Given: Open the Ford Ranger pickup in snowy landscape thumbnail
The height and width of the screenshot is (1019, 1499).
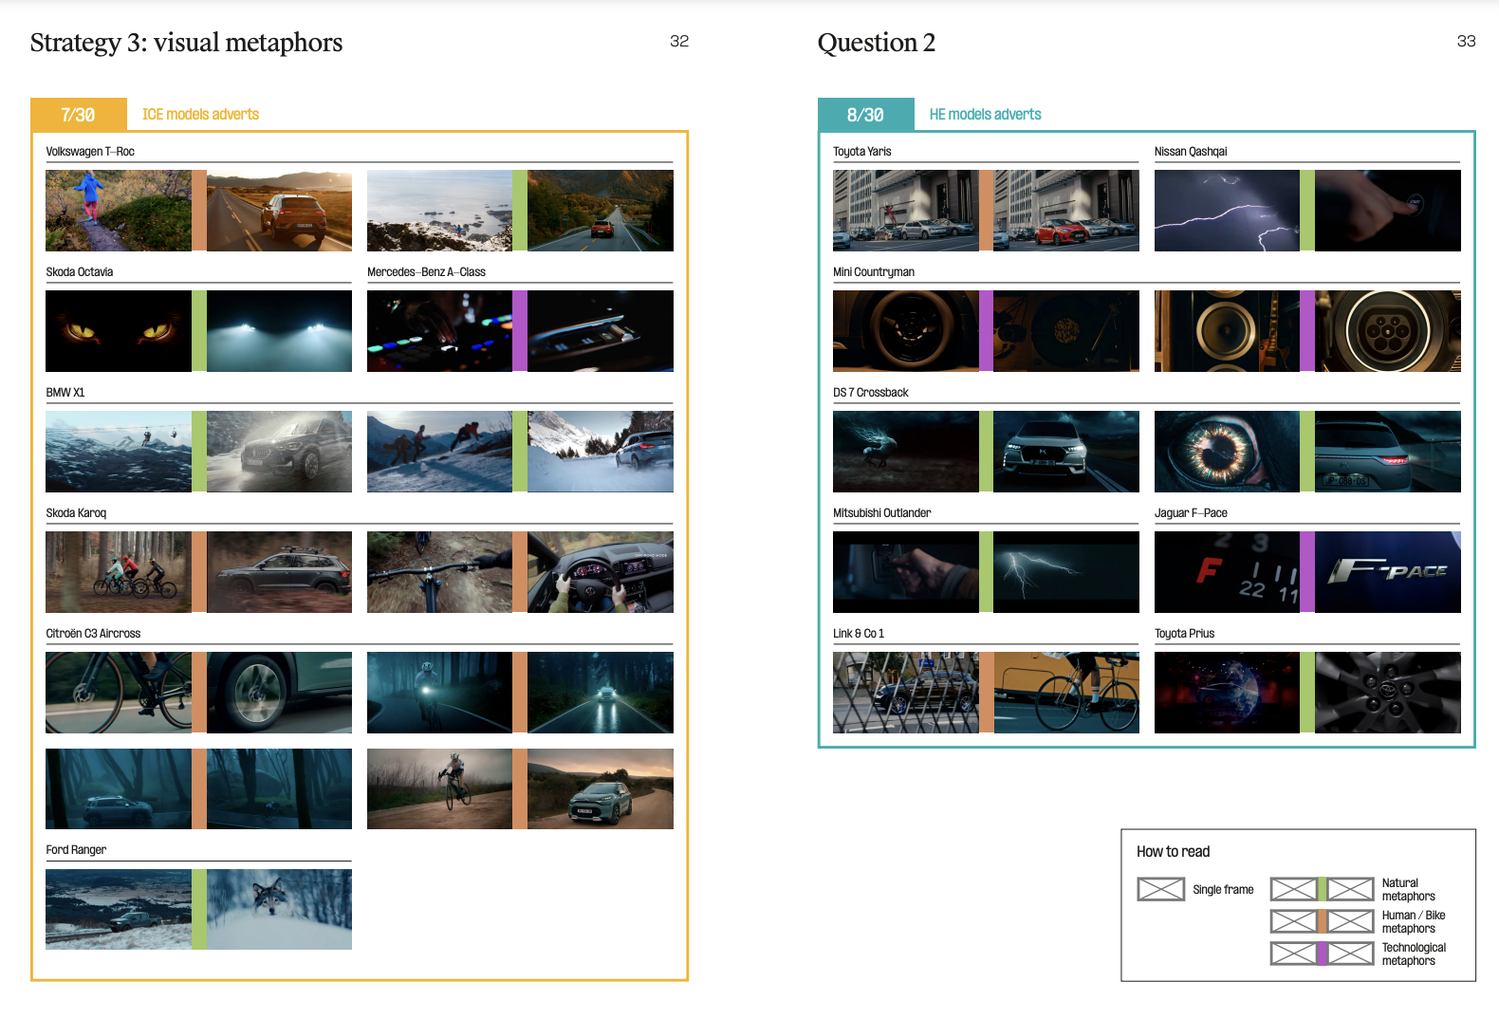Looking at the screenshot, I should coord(119,909).
